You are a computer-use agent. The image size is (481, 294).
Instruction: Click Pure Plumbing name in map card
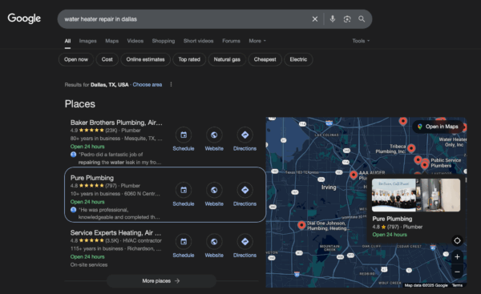point(392,219)
